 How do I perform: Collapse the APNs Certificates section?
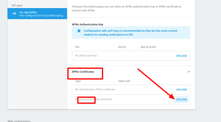(189, 72)
